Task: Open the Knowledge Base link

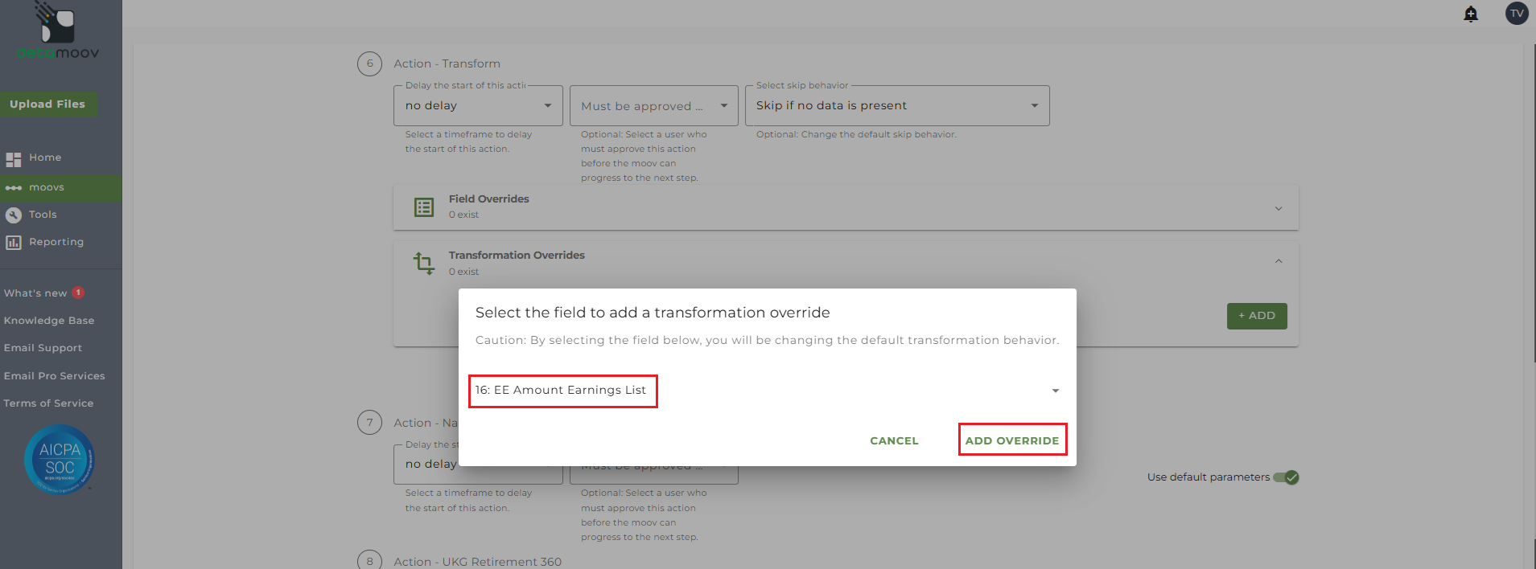Action: pyautogui.click(x=49, y=321)
